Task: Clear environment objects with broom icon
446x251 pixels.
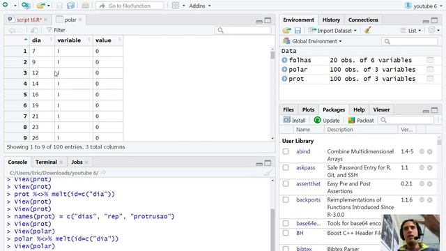Action: click(x=367, y=30)
